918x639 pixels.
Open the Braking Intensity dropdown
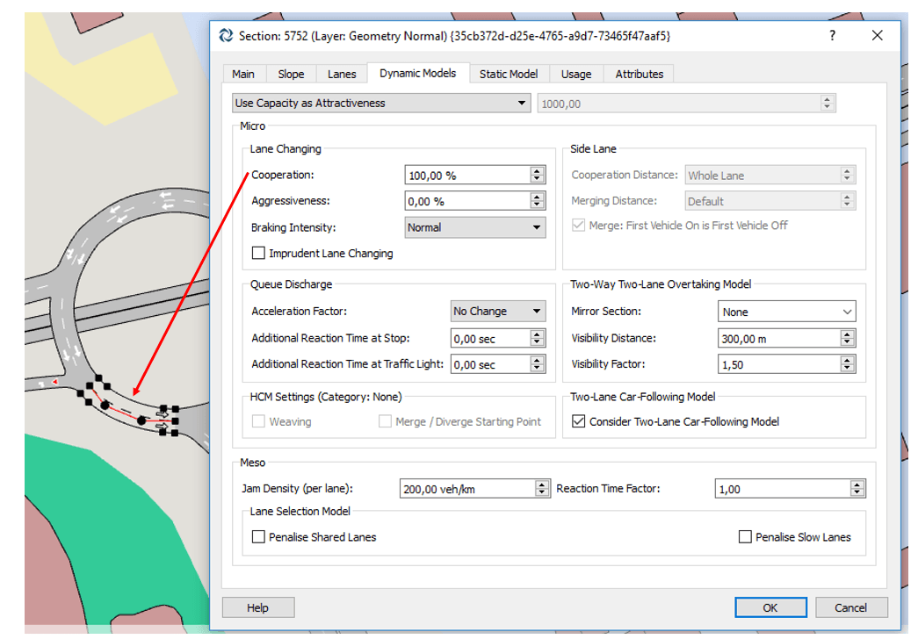tap(474, 227)
